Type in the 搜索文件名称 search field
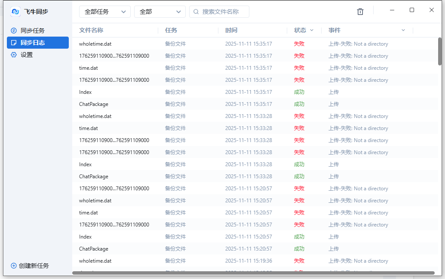Image resolution: width=445 pixels, height=279 pixels. point(224,12)
